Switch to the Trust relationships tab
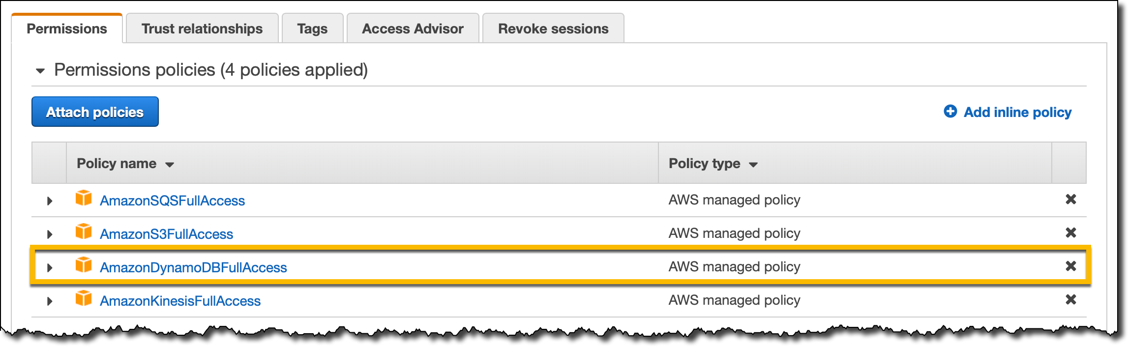The width and height of the screenshot is (1128, 347). click(x=202, y=29)
